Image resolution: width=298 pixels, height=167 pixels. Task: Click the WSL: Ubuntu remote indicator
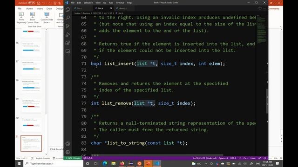73,158
